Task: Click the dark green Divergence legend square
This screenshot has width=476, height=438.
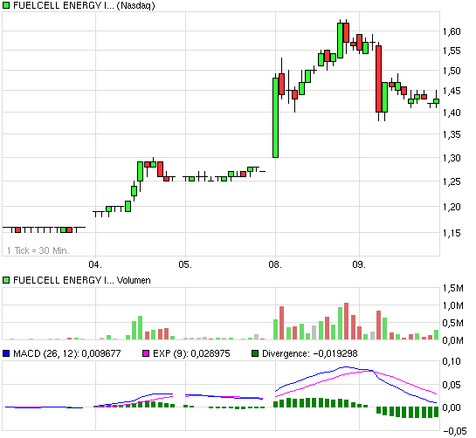Action: [x=255, y=353]
